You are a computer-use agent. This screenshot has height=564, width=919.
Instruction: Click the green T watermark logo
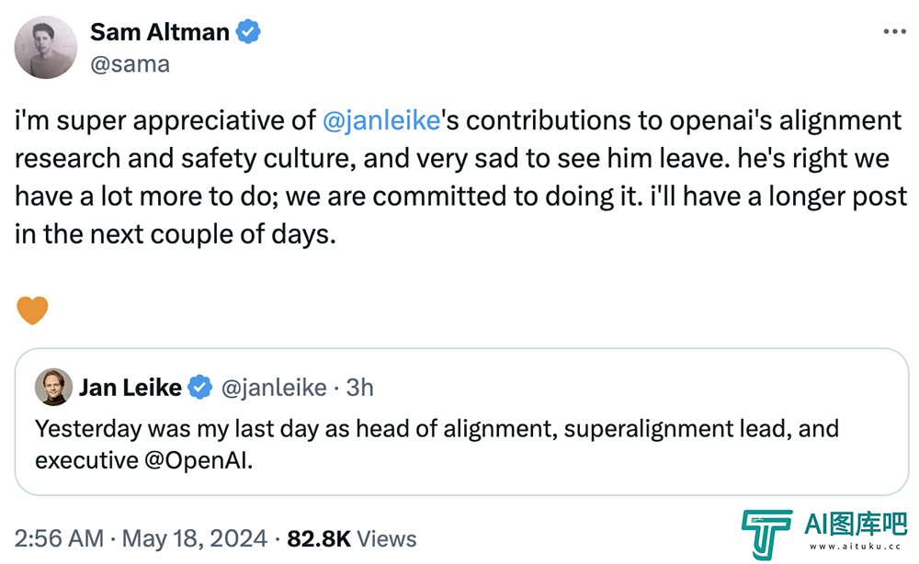point(766,534)
